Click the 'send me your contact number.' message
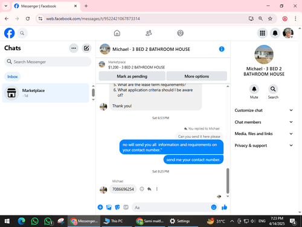302x227 pixels. click(x=193, y=160)
